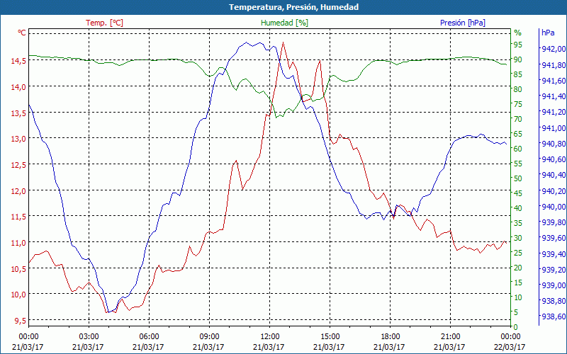Click pressure axis value '941,40'
567x354 pixels.
click(x=554, y=96)
